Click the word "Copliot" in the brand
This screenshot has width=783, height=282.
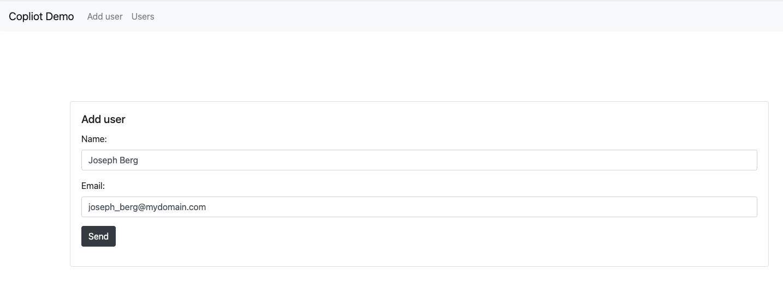[26, 16]
